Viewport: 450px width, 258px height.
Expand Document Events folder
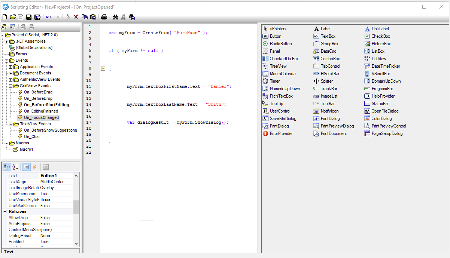point(11,73)
